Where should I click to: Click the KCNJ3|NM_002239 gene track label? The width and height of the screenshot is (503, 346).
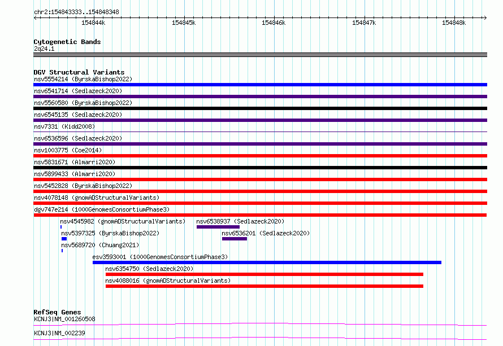(x=59, y=333)
